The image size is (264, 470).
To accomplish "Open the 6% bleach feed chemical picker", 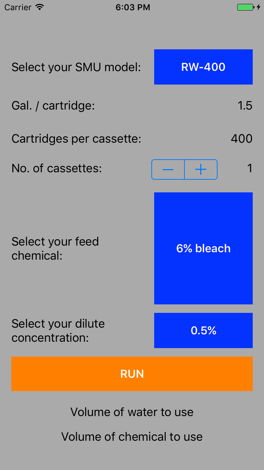I will coord(203,248).
